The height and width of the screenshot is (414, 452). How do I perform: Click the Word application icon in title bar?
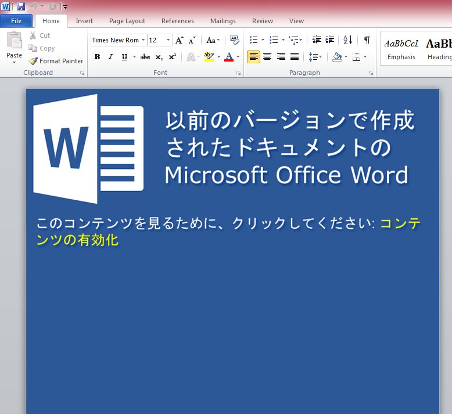tap(5, 6)
